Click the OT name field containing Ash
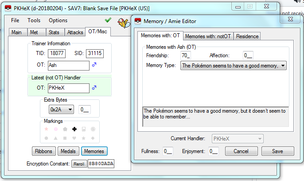The width and height of the screenshot is (304, 181). pyautogui.click(x=69, y=65)
